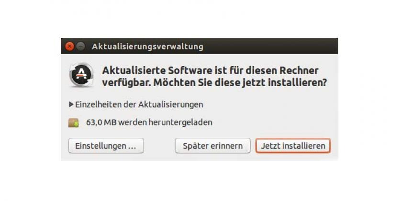The width and height of the screenshot is (402, 201).
Task: Click the question Möchten Sie diese jetzt installieren?
Action: coord(240,82)
